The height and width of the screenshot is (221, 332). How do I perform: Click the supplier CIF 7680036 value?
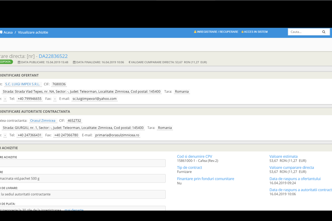pyautogui.click(x=59, y=84)
